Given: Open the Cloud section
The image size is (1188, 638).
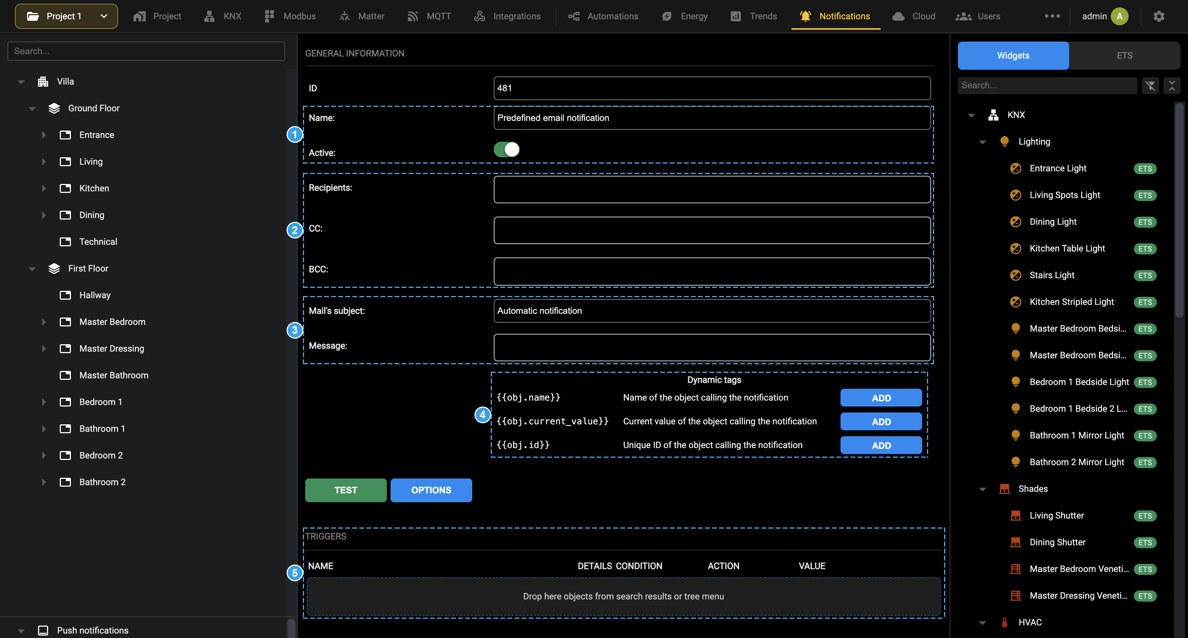Looking at the screenshot, I should pyautogui.click(x=914, y=16).
